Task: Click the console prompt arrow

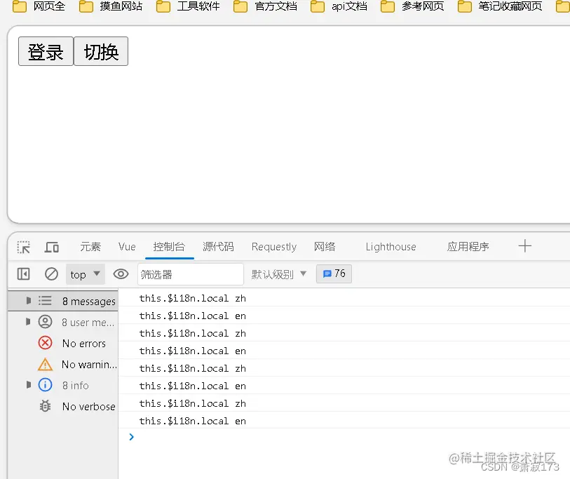Action: click(132, 437)
